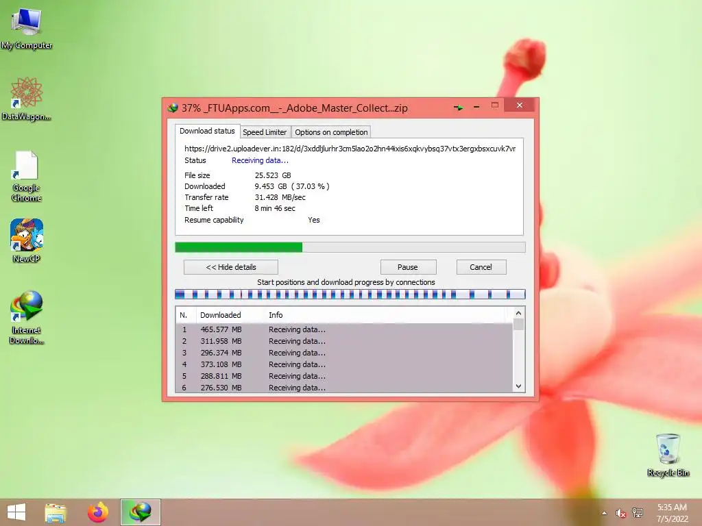Launch NewCP desktop shortcut
This screenshot has height=526, width=702.
click(27, 240)
